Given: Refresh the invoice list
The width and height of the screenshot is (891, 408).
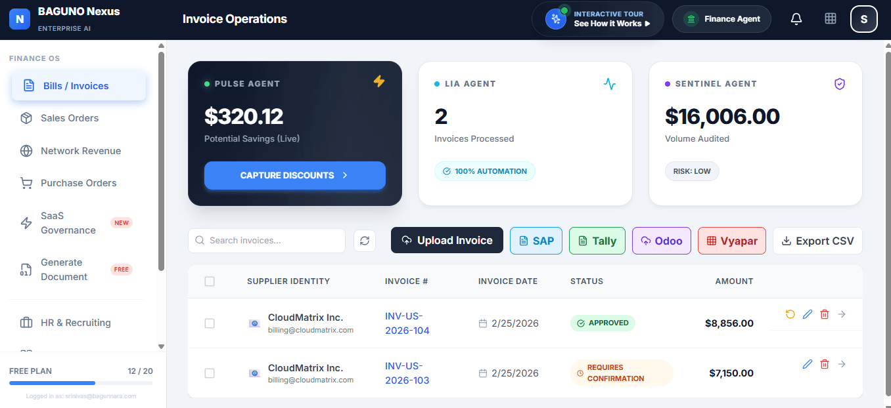Looking at the screenshot, I should coord(365,241).
